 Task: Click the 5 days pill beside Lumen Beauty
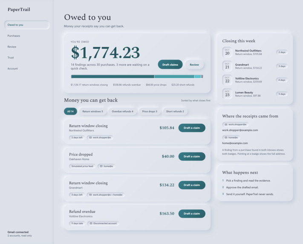(282, 94)
